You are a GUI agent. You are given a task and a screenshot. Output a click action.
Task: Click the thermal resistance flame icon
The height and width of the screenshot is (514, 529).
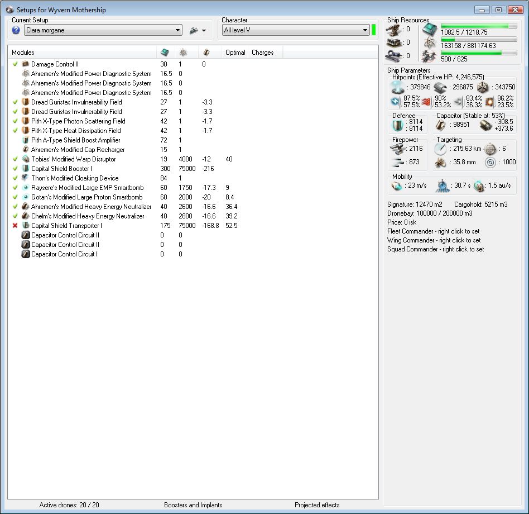click(426, 102)
